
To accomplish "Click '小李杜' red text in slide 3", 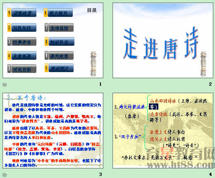I will tap(43, 161).
